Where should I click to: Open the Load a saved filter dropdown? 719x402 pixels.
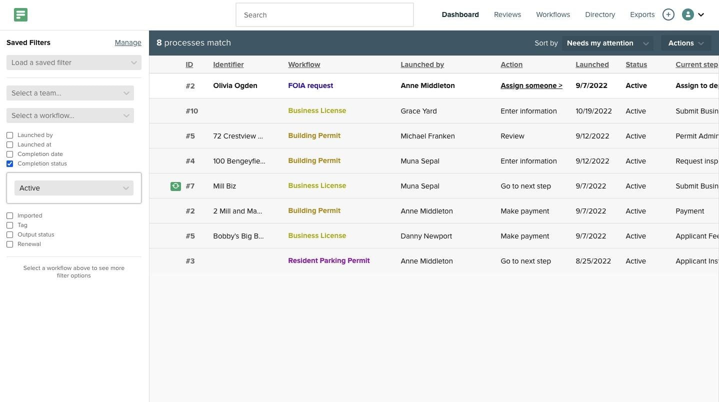[x=74, y=62]
